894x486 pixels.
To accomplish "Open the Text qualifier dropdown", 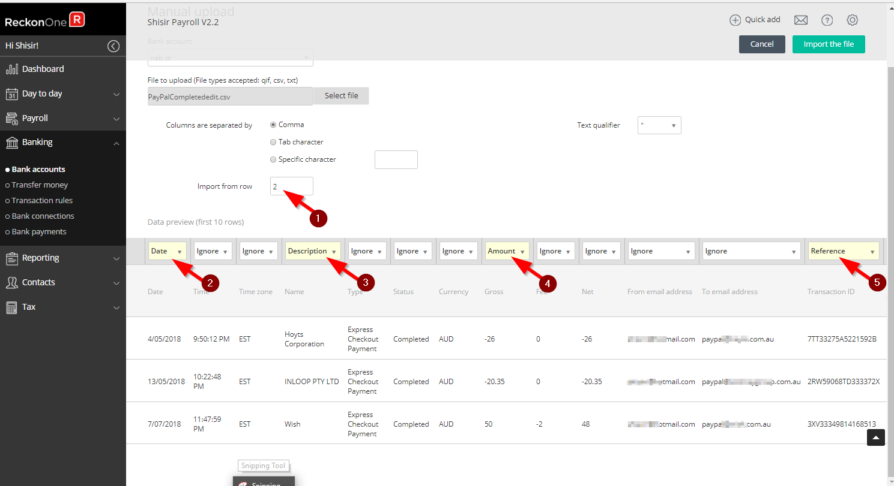I will coord(659,125).
